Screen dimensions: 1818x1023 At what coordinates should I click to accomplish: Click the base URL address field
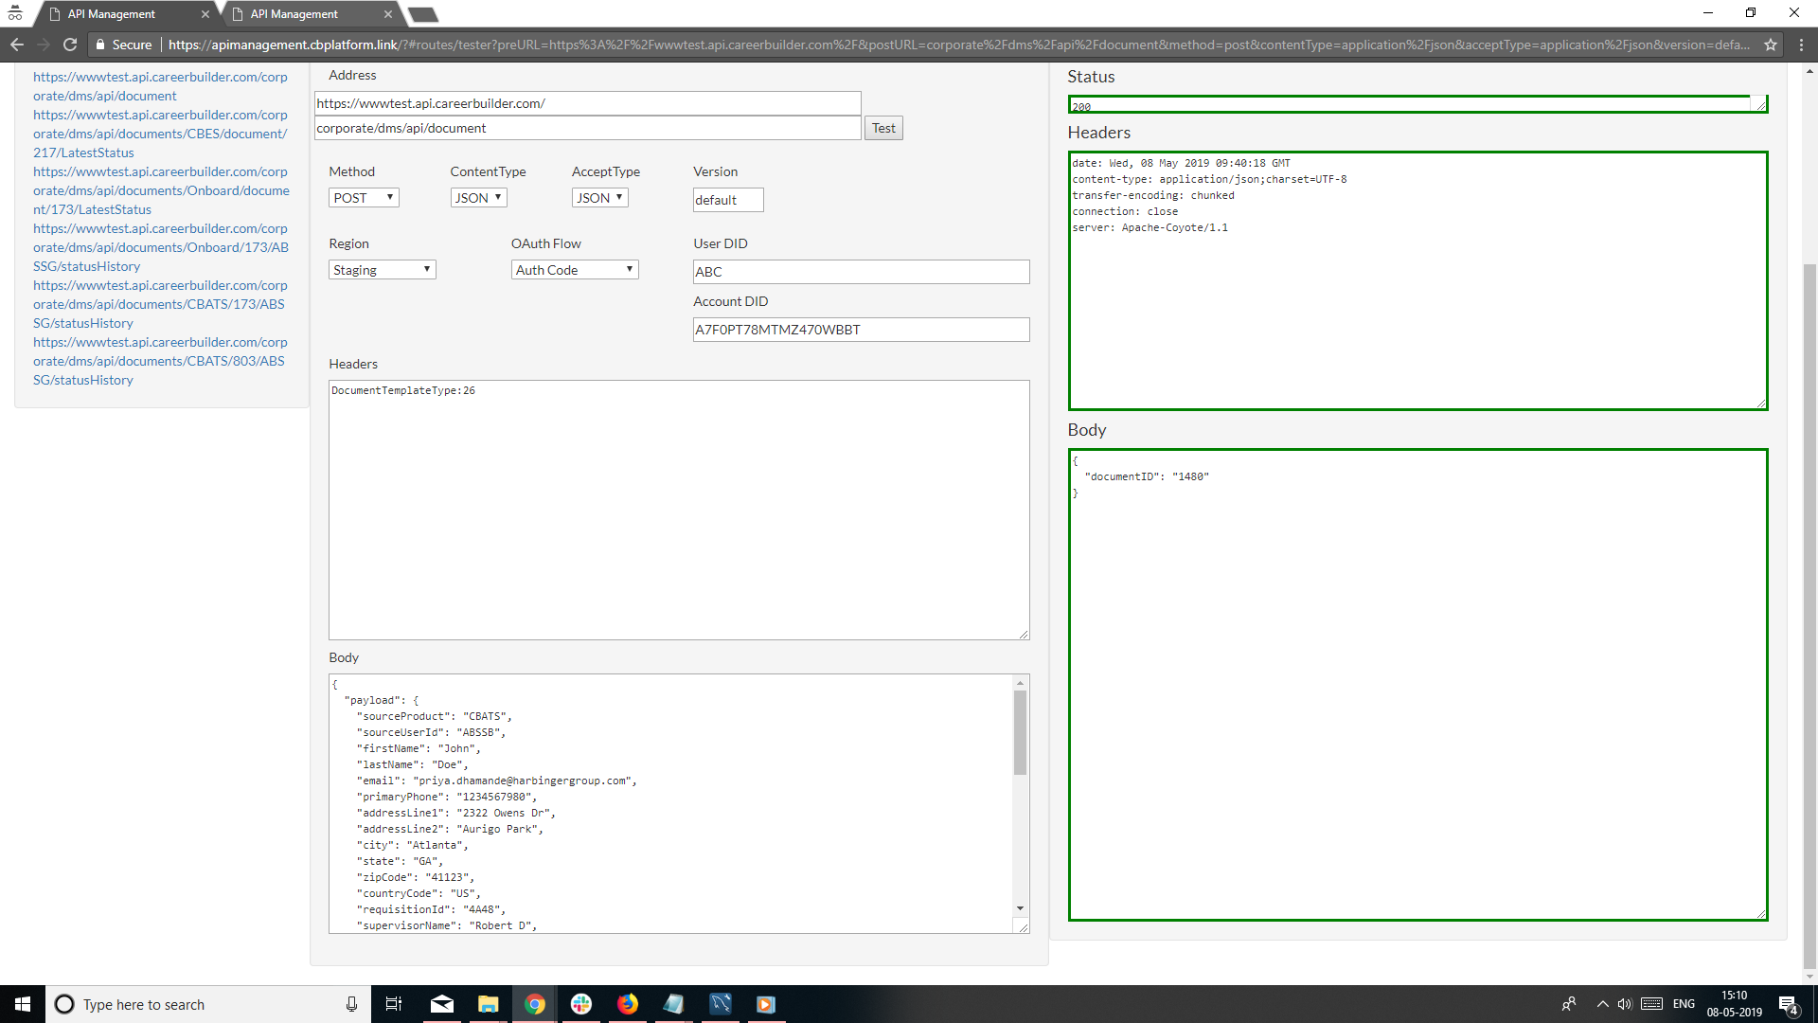[587, 103]
